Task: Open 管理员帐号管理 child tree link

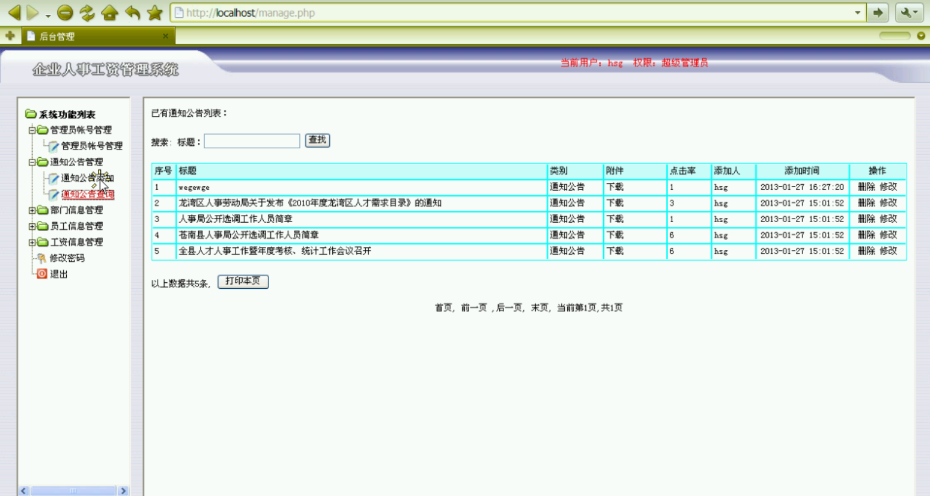Action: (x=92, y=146)
